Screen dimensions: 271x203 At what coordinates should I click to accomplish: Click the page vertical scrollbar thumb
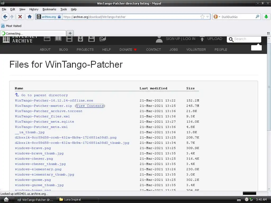pyautogui.click(x=269, y=87)
